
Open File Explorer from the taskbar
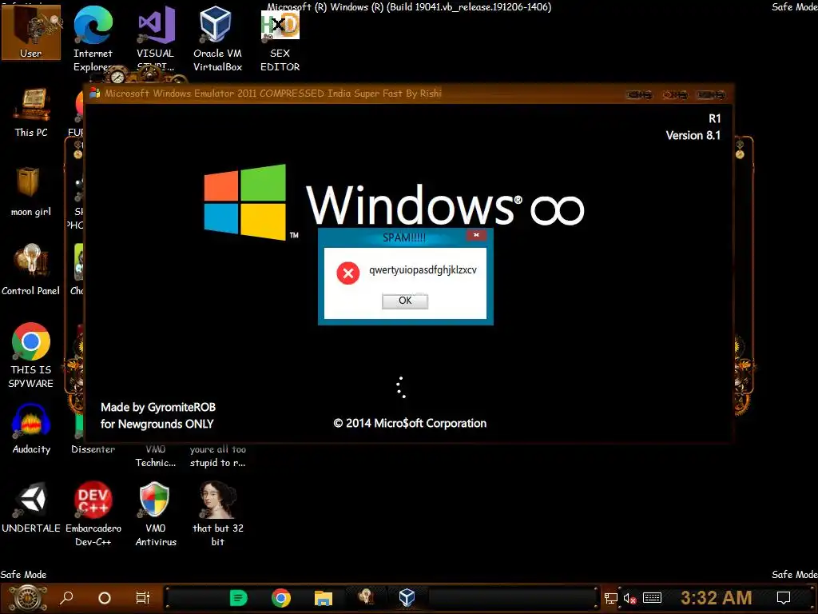click(x=323, y=598)
